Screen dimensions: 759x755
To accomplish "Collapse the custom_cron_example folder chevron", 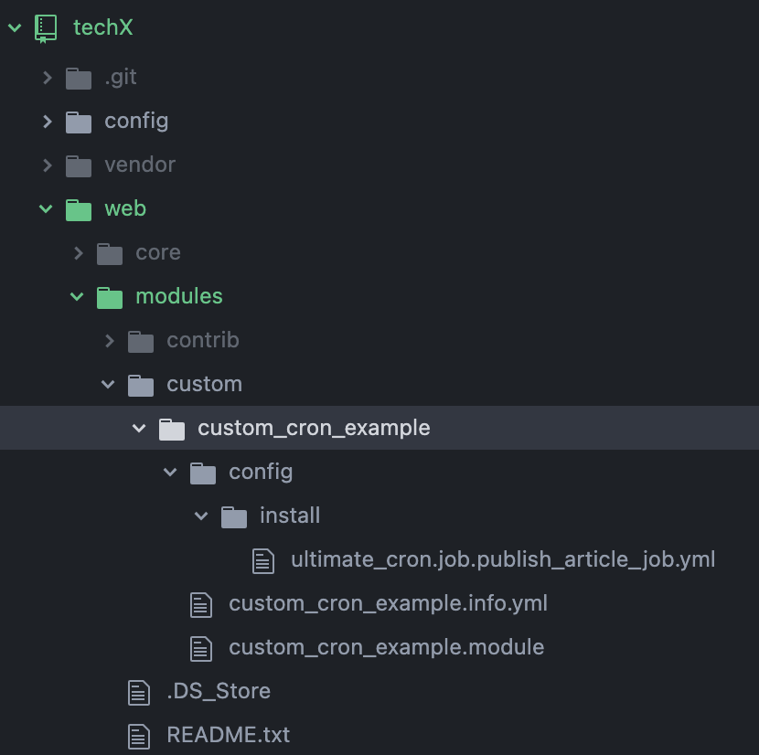I will pos(139,428).
